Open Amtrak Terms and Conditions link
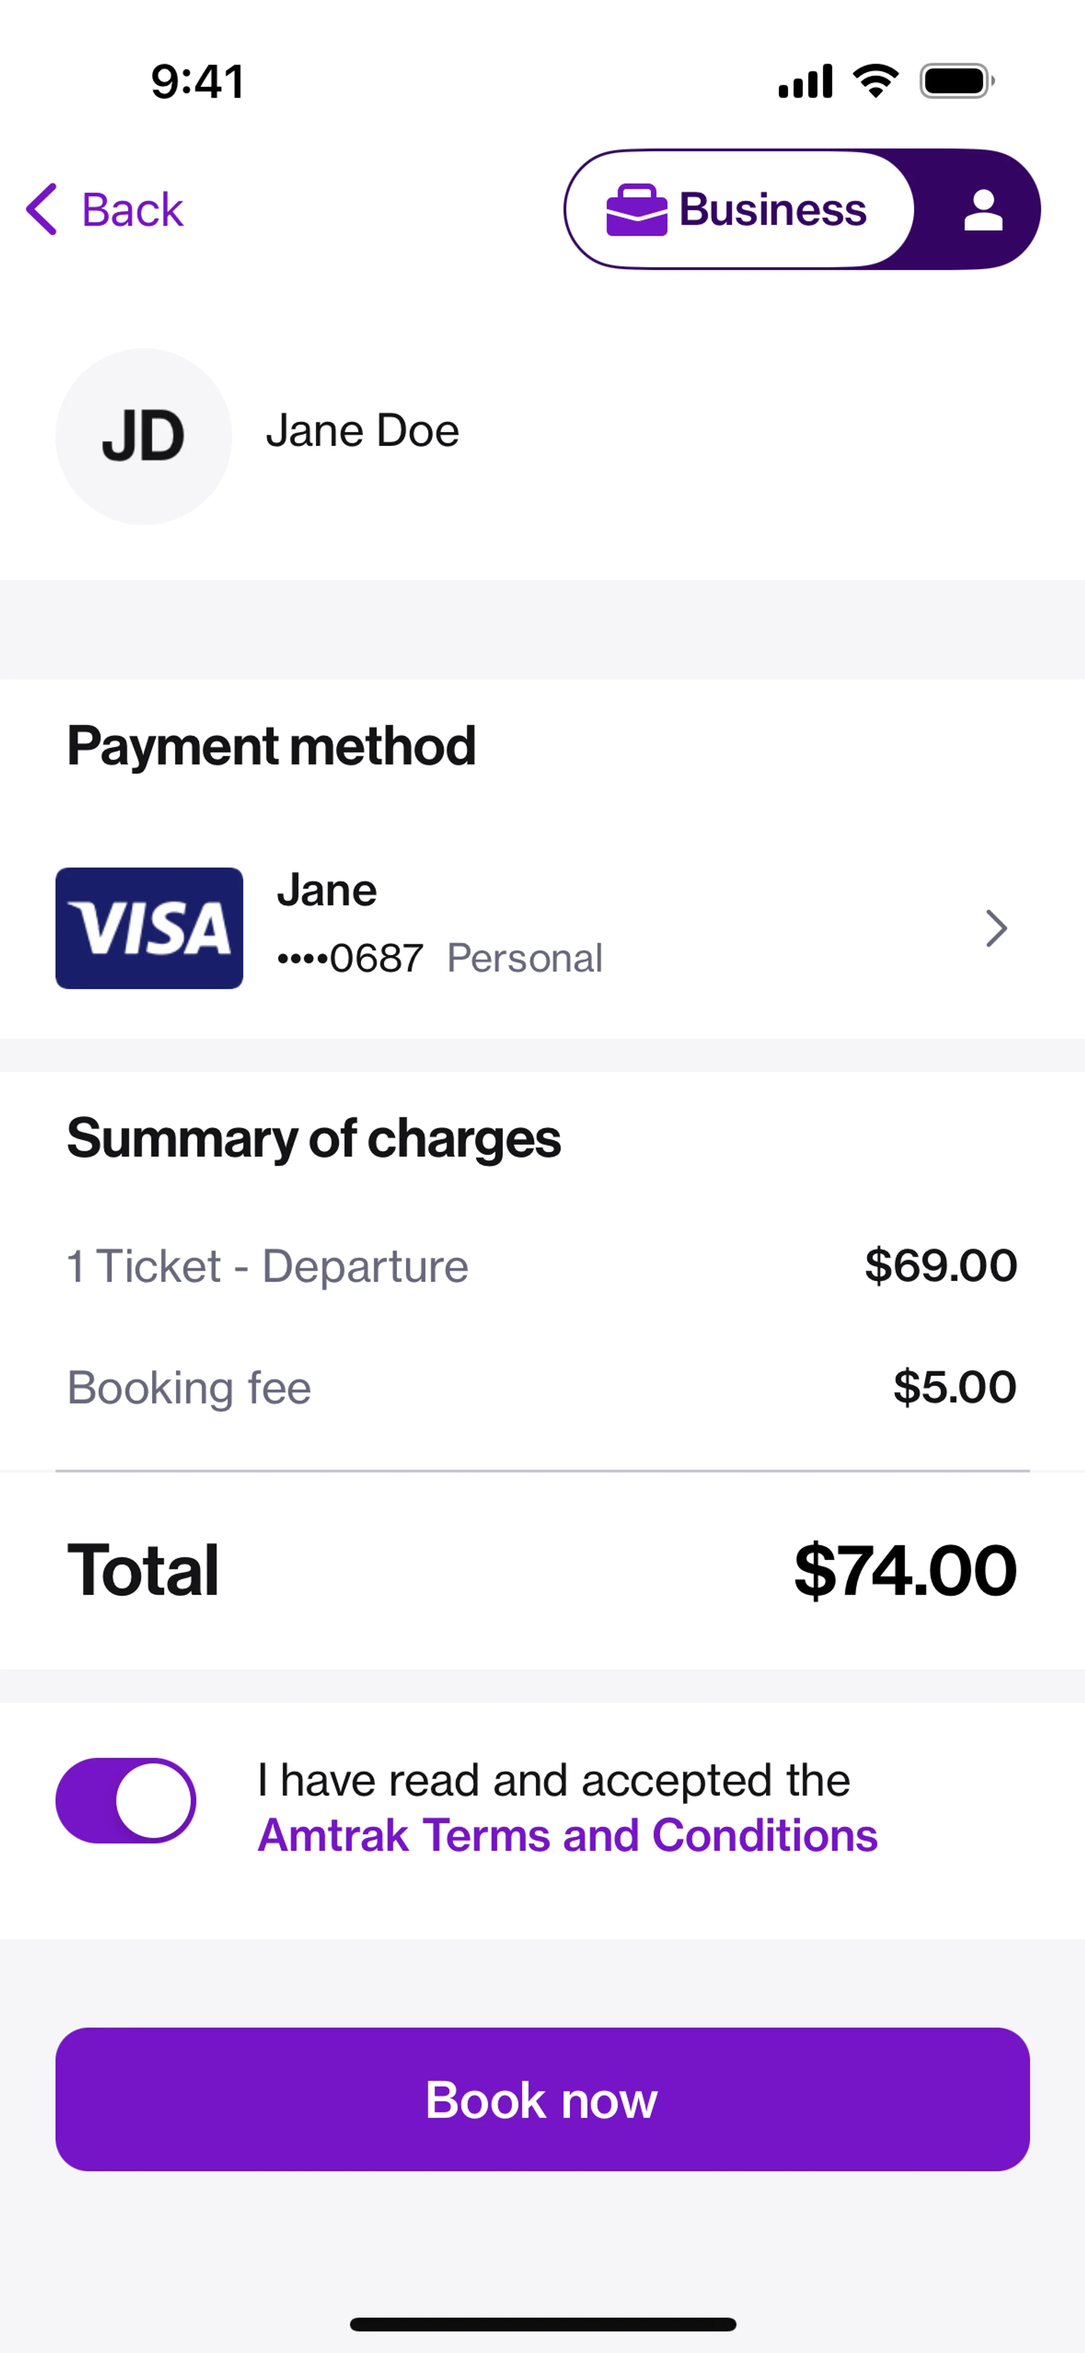Image resolution: width=1085 pixels, height=2353 pixels. tap(567, 1835)
